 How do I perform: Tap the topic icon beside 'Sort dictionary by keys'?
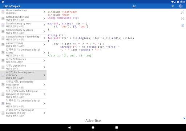(3, 25)
